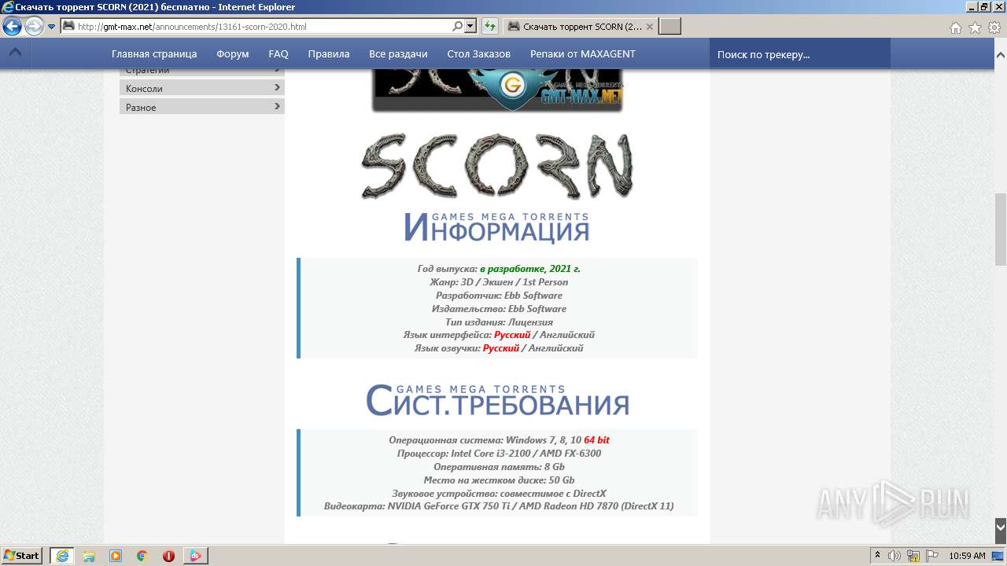1007x566 pixels.
Task: Click the address bar search magnifier icon
Action: point(458,27)
